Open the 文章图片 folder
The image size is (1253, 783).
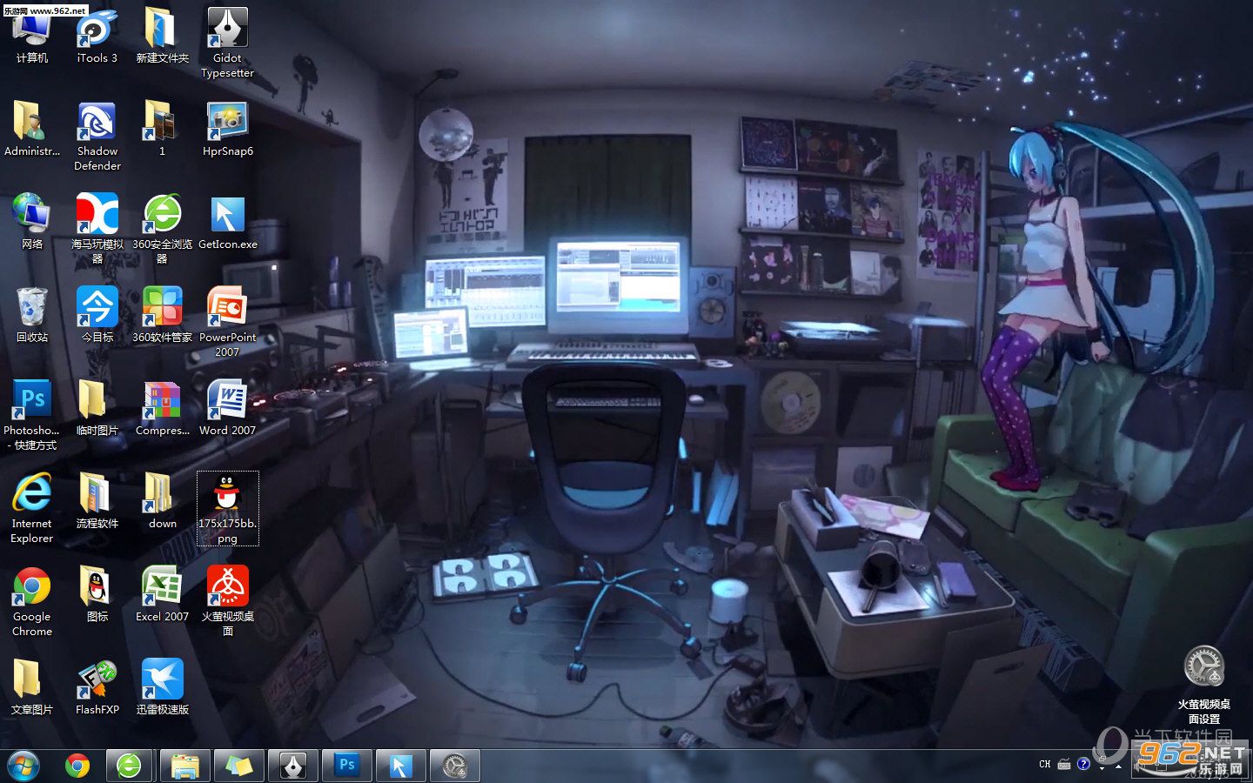click(32, 687)
